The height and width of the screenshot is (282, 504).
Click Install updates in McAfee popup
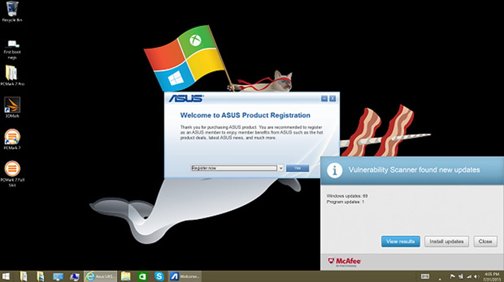pyautogui.click(x=447, y=241)
